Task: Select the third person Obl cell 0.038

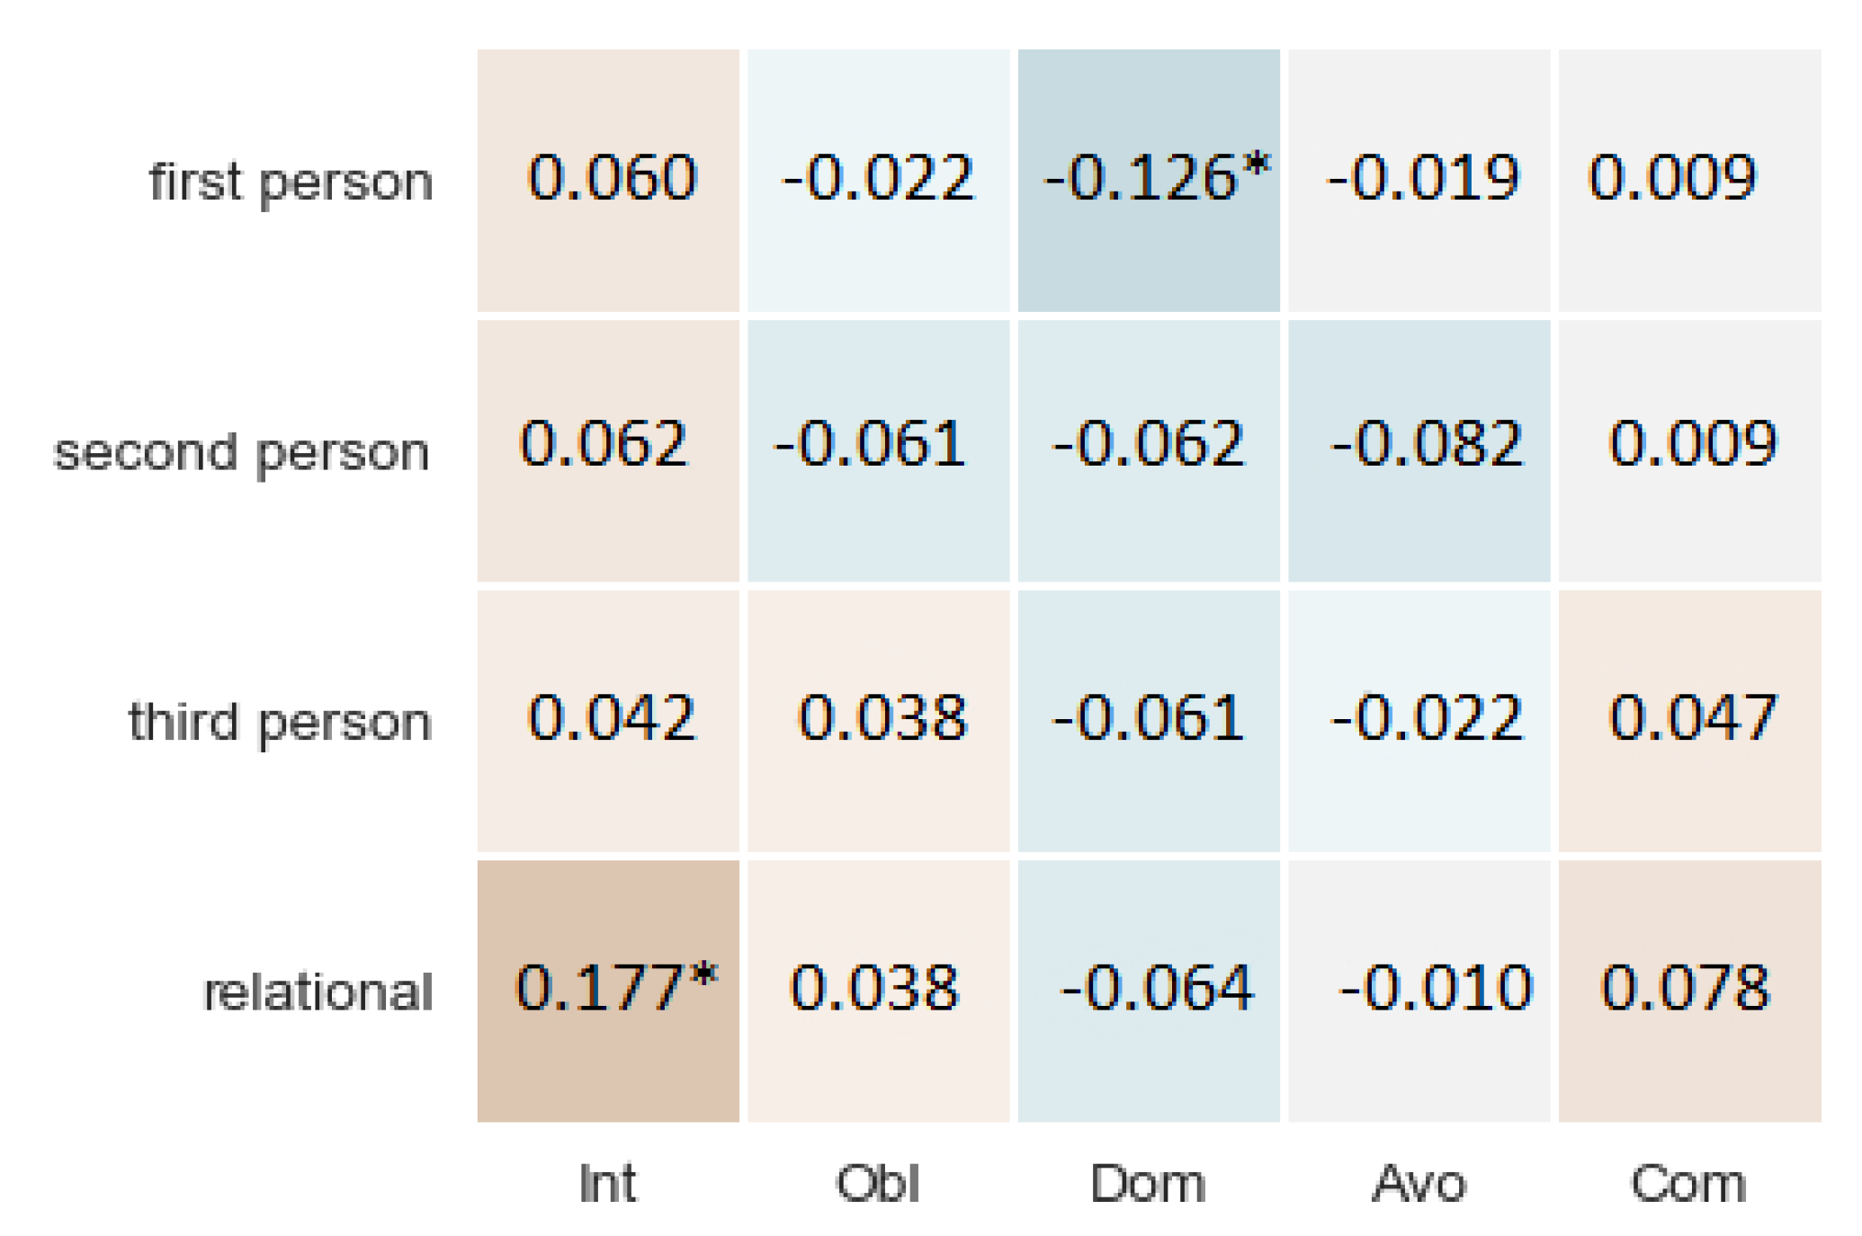Action: click(878, 720)
